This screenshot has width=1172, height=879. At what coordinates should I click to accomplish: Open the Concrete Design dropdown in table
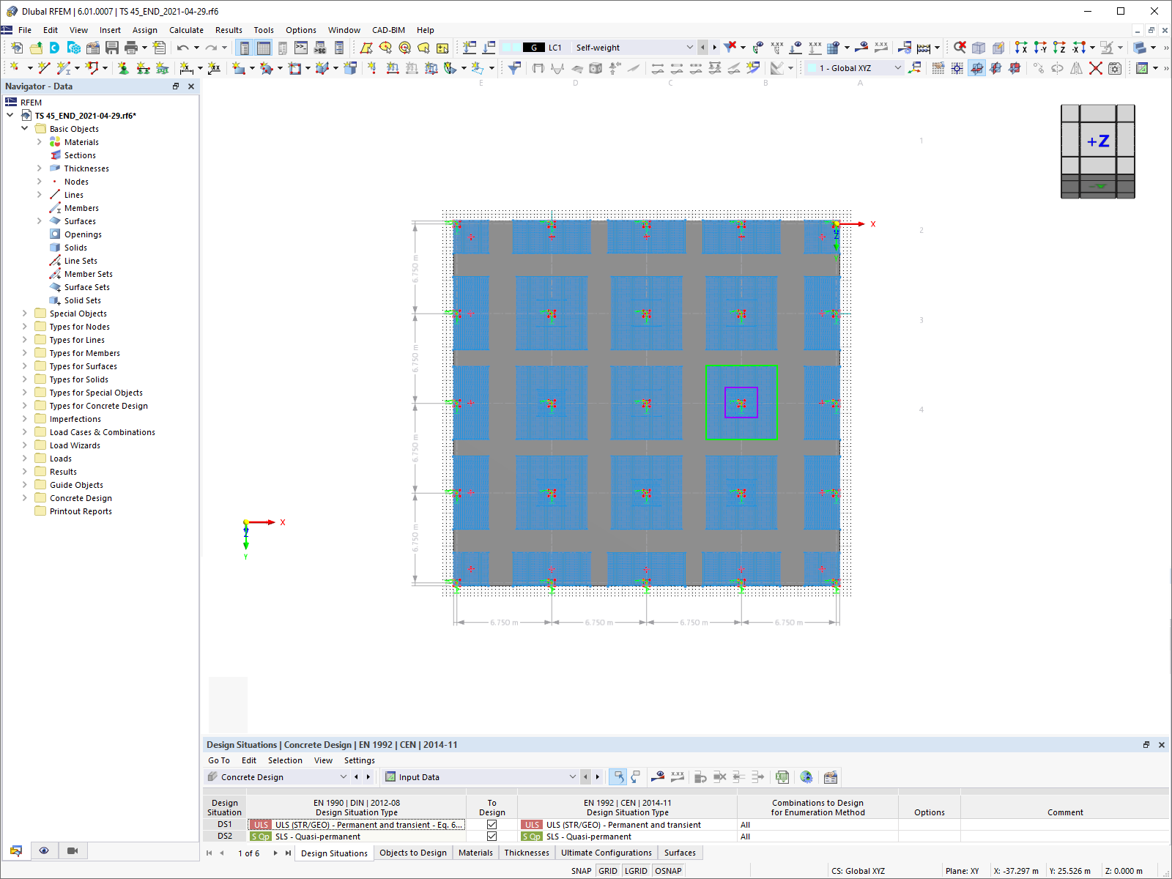[344, 777]
